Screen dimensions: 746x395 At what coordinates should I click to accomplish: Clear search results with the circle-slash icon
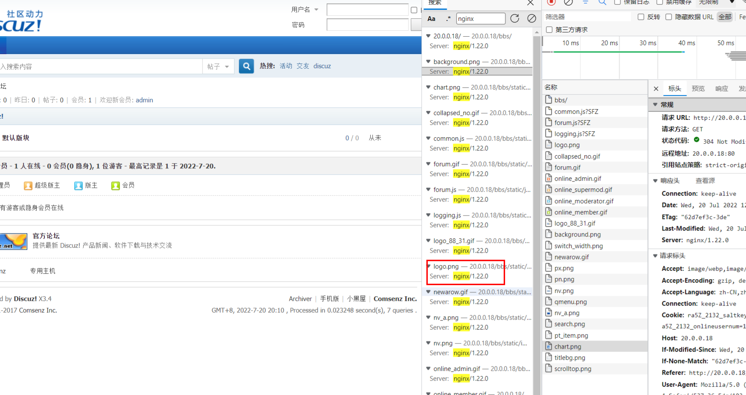(x=531, y=18)
